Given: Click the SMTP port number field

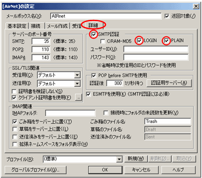Looking at the screenshot, I should tap(41, 41).
